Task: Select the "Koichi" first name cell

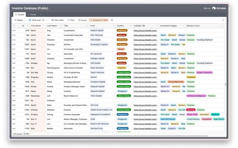Action: (x=38, y=105)
